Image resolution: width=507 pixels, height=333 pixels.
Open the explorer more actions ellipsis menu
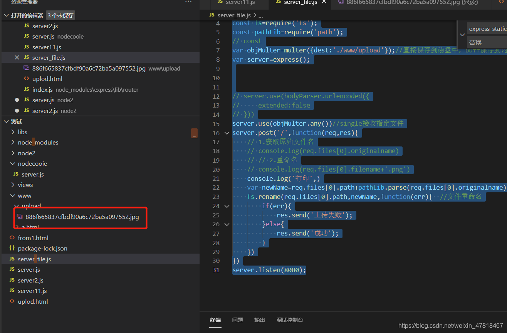188,2
